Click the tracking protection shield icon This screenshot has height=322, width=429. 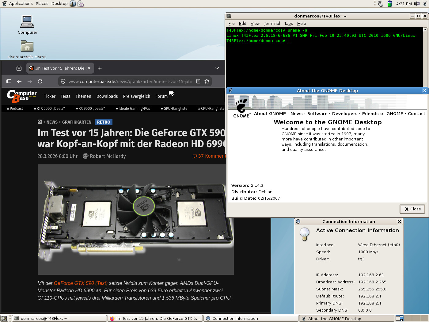(x=63, y=81)
